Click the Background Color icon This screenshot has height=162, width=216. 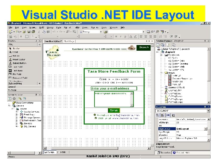tap(135, 37)
